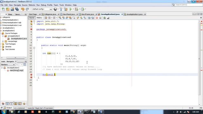The height and width of the screenshot is (114, 203).
Task: Click the Debug Project icon
Action: coord(76,9)
